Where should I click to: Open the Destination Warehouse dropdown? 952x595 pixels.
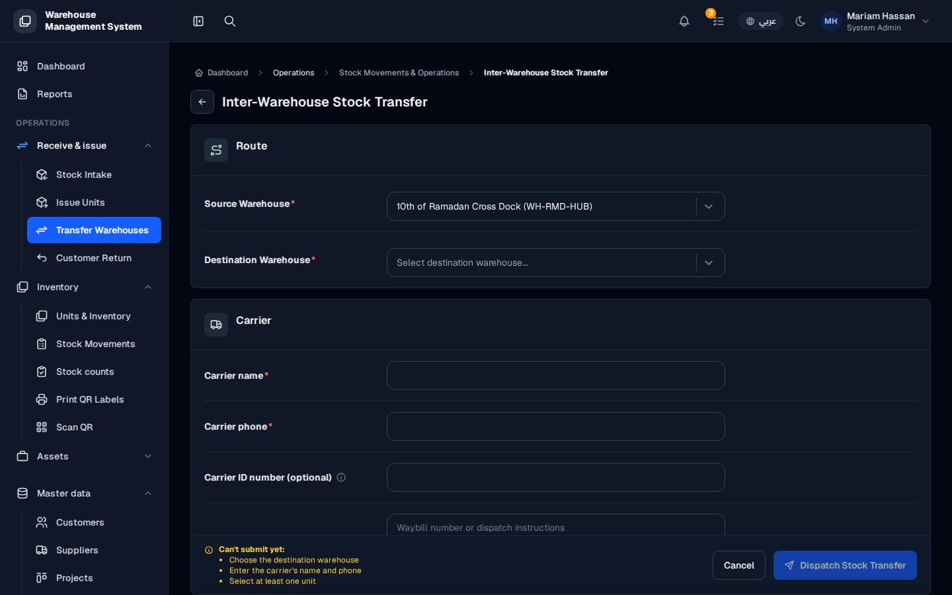tap(555, 262)
